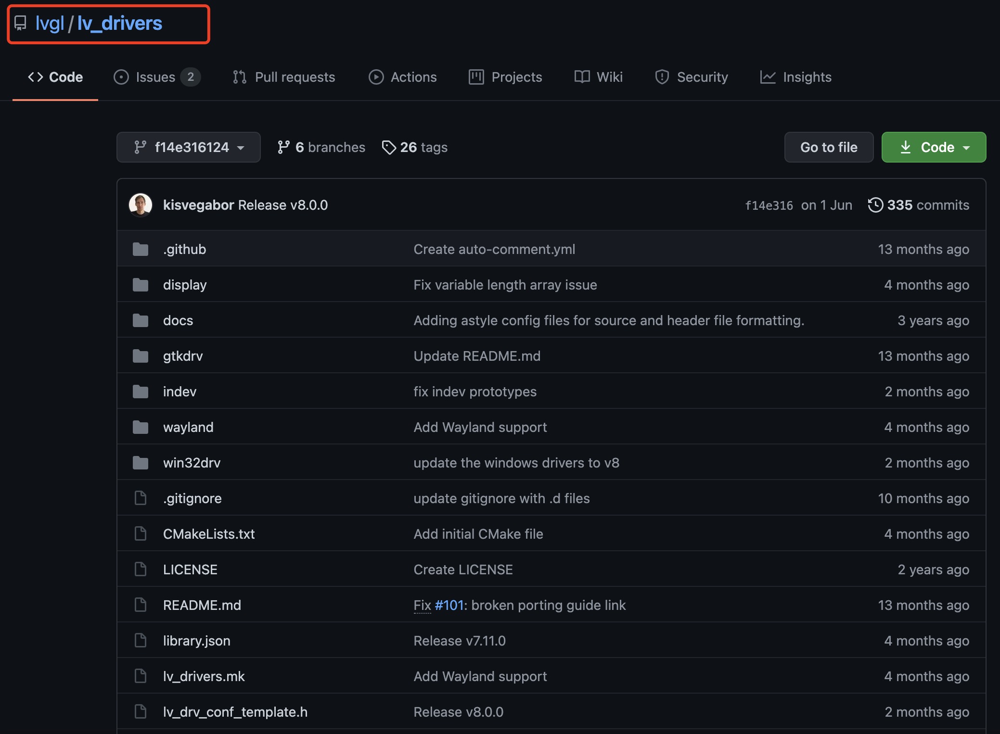Open the docs folder name
The height and width of the screenshot is (734, 1000).
pyautogui.click(x=178, y=320)
